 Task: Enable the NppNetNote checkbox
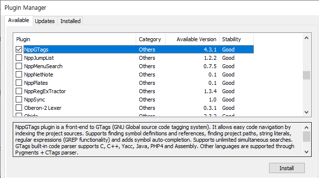click(19, 75)
